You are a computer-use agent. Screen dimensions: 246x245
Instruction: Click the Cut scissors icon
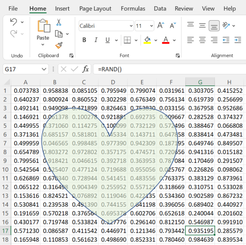(59, 23)
